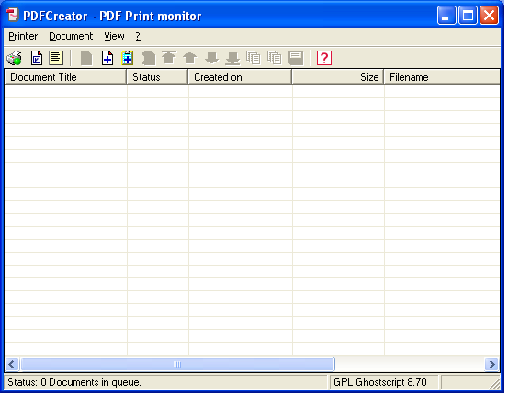Click the horizontal scrollbar right arrow
Viewport: 508px width, 396px height.
492,364
